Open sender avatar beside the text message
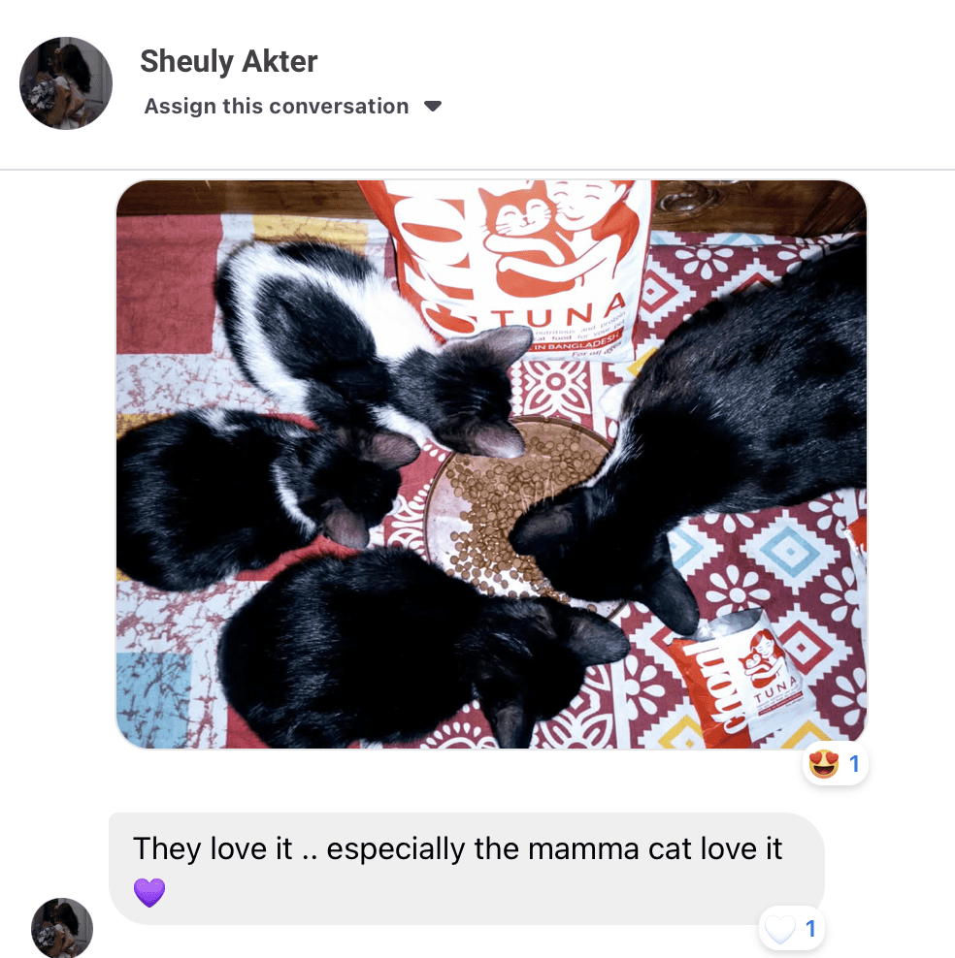 62,928
